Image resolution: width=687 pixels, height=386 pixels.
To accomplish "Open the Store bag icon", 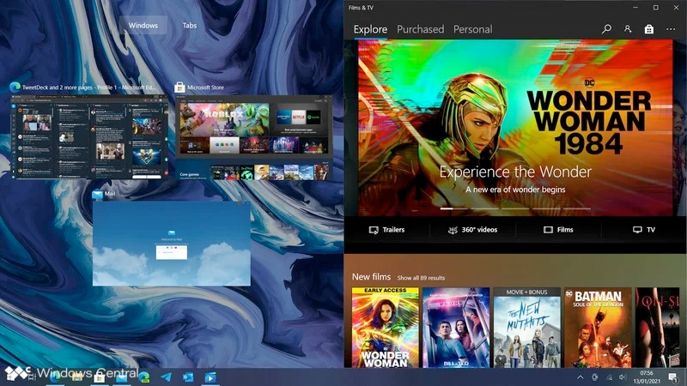I will (x=649, y=29).
